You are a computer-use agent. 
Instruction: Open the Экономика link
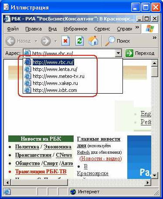pos(58,147)
